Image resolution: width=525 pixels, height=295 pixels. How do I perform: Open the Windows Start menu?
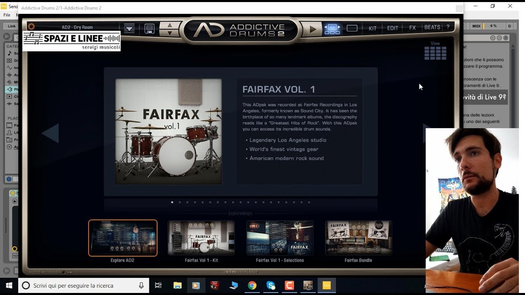(x=9, y=286)
